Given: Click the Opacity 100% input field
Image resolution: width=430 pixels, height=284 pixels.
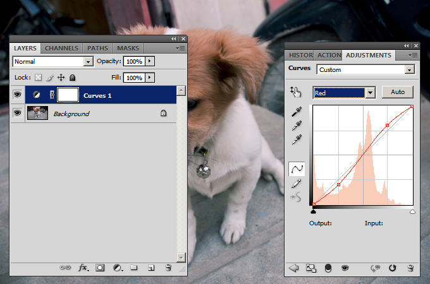Looking at the screenshot, I should (134, 61).
